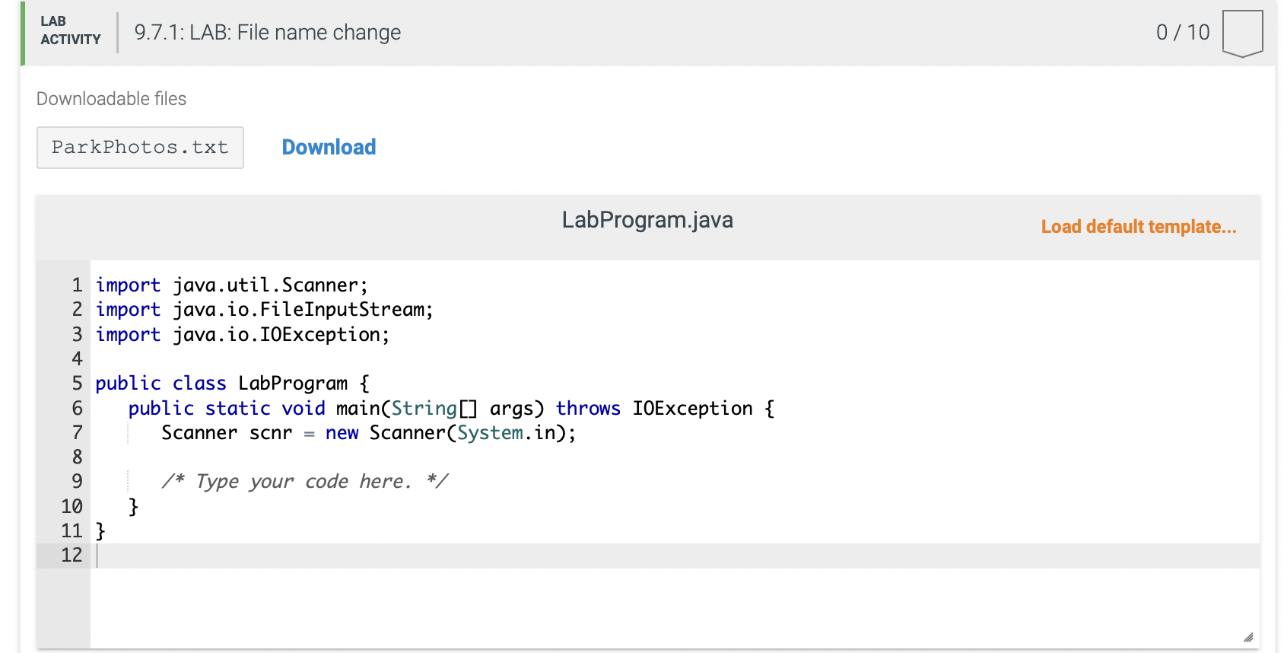Load the default template
The image size is (1284, 653).
1139,227
